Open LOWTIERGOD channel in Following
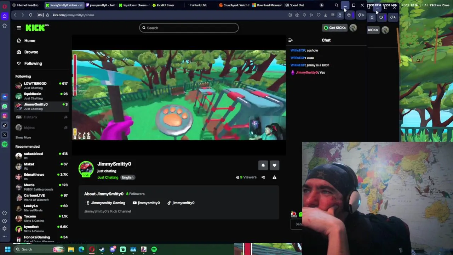The height and width of the screenshot is (255, 453). [x=41, y=85]
